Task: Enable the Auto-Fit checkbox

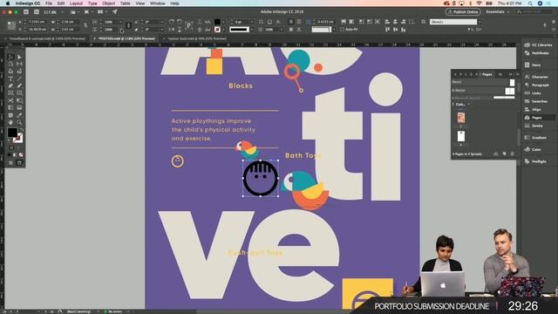Action: coord(342,29)
